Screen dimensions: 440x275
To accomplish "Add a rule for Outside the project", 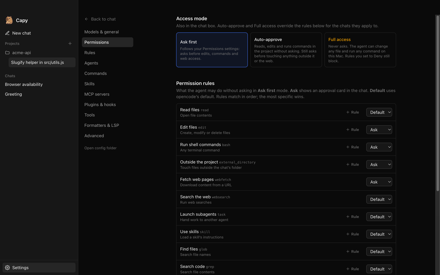I will (353, 164).
